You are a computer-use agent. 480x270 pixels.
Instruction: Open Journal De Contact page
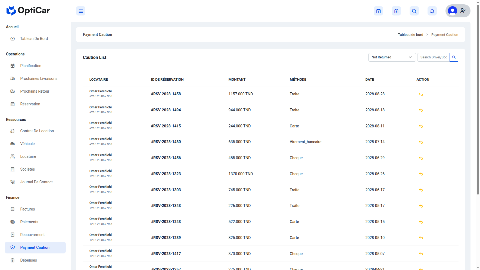[35, 182]
